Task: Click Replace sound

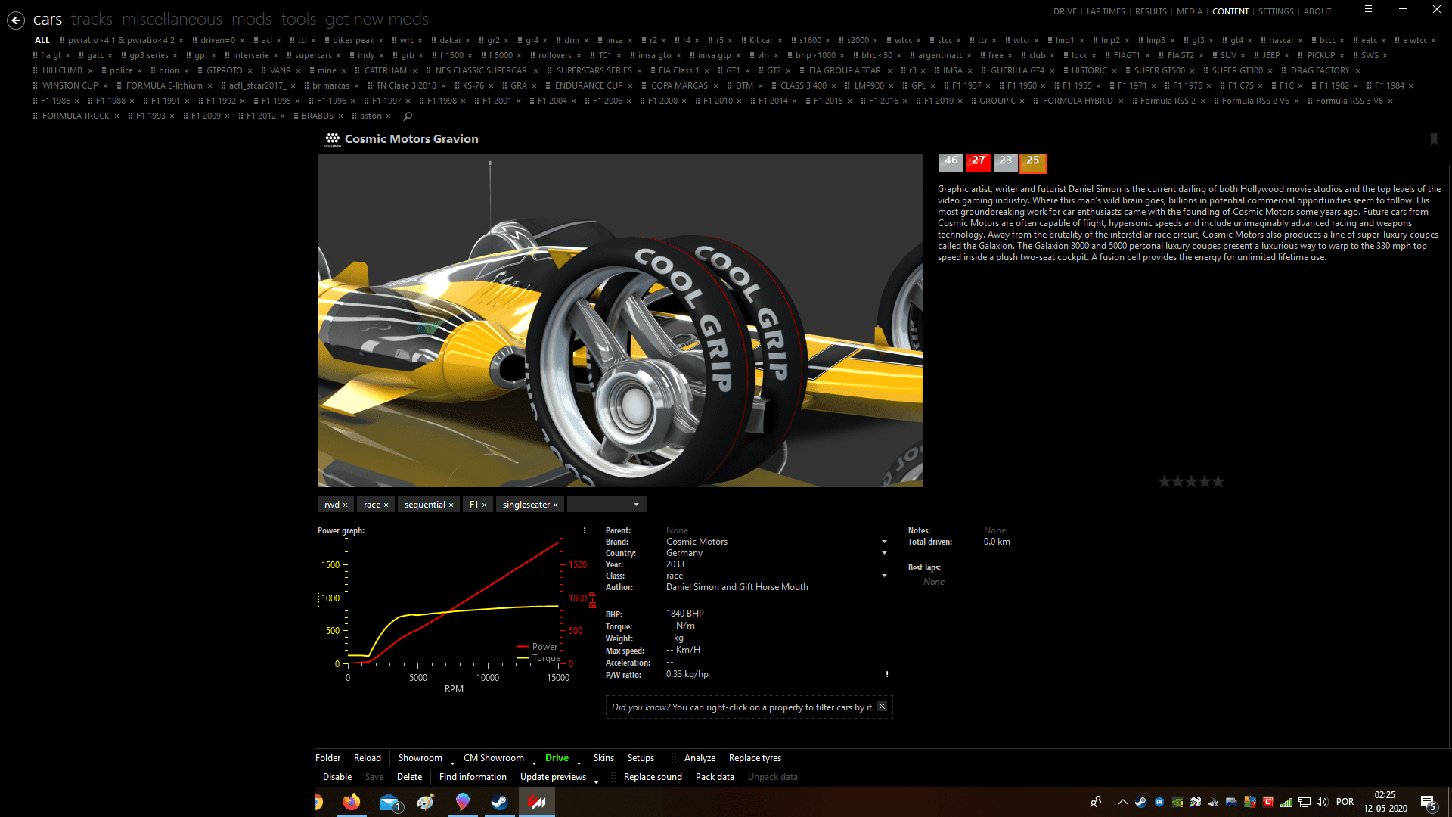Action: [653, 777]
